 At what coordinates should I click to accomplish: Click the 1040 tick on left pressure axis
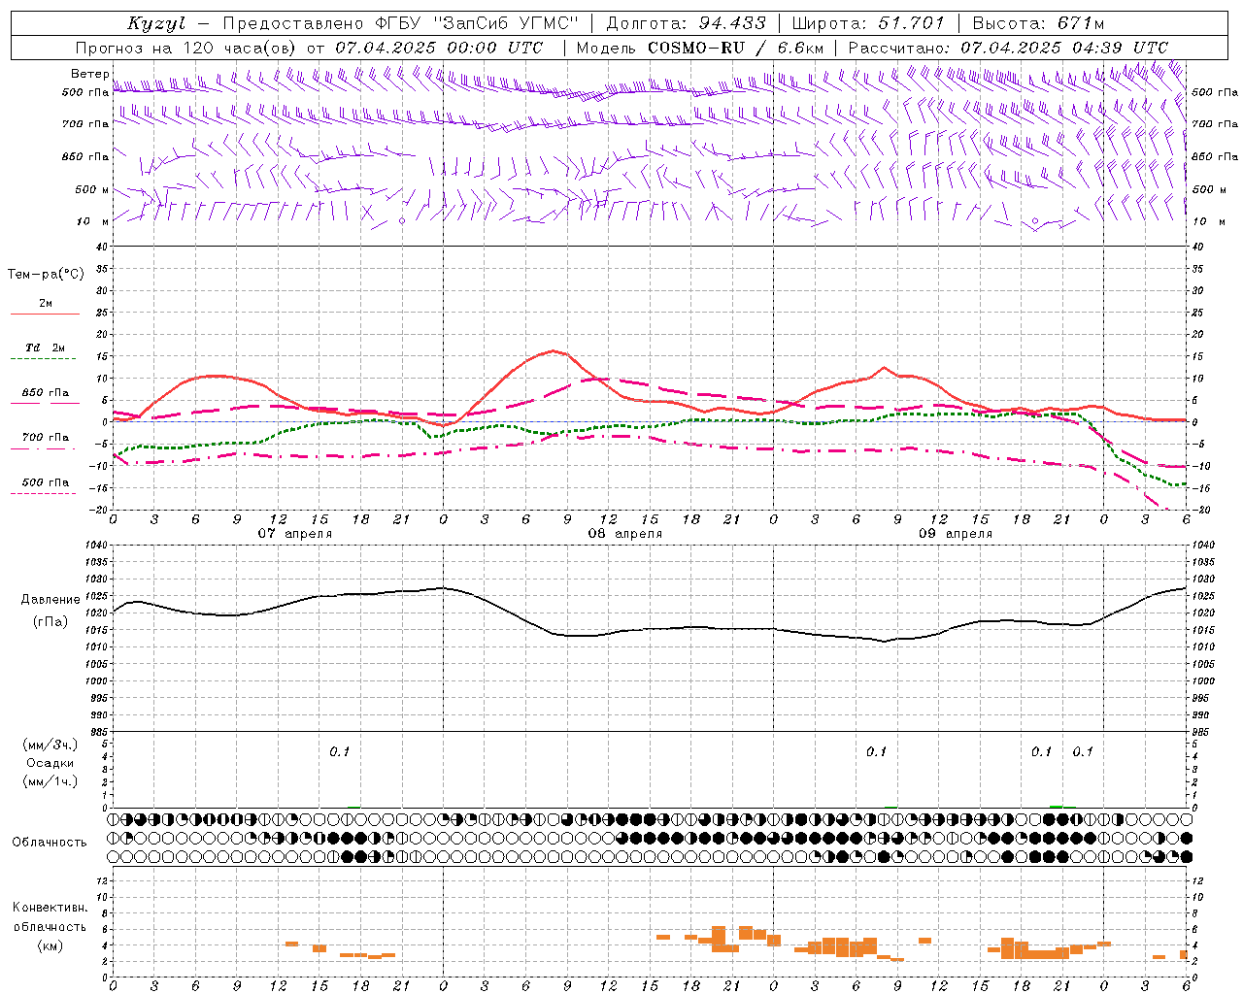click(95, 546)
